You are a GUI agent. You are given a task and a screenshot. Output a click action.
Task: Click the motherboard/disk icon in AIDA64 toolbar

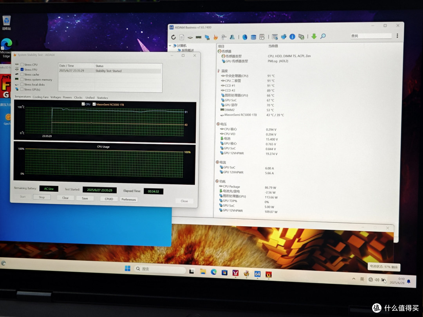190,37
